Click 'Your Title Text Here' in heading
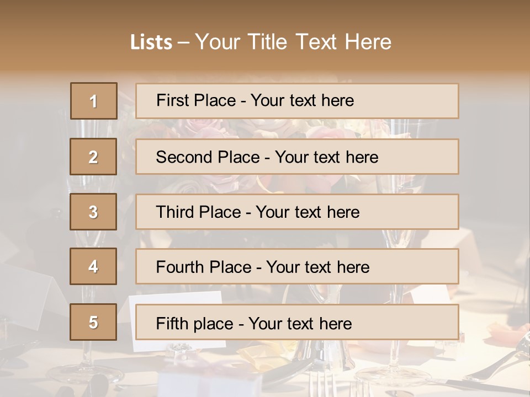The width and height of the screenshot is (530, 397). (293, 42)
